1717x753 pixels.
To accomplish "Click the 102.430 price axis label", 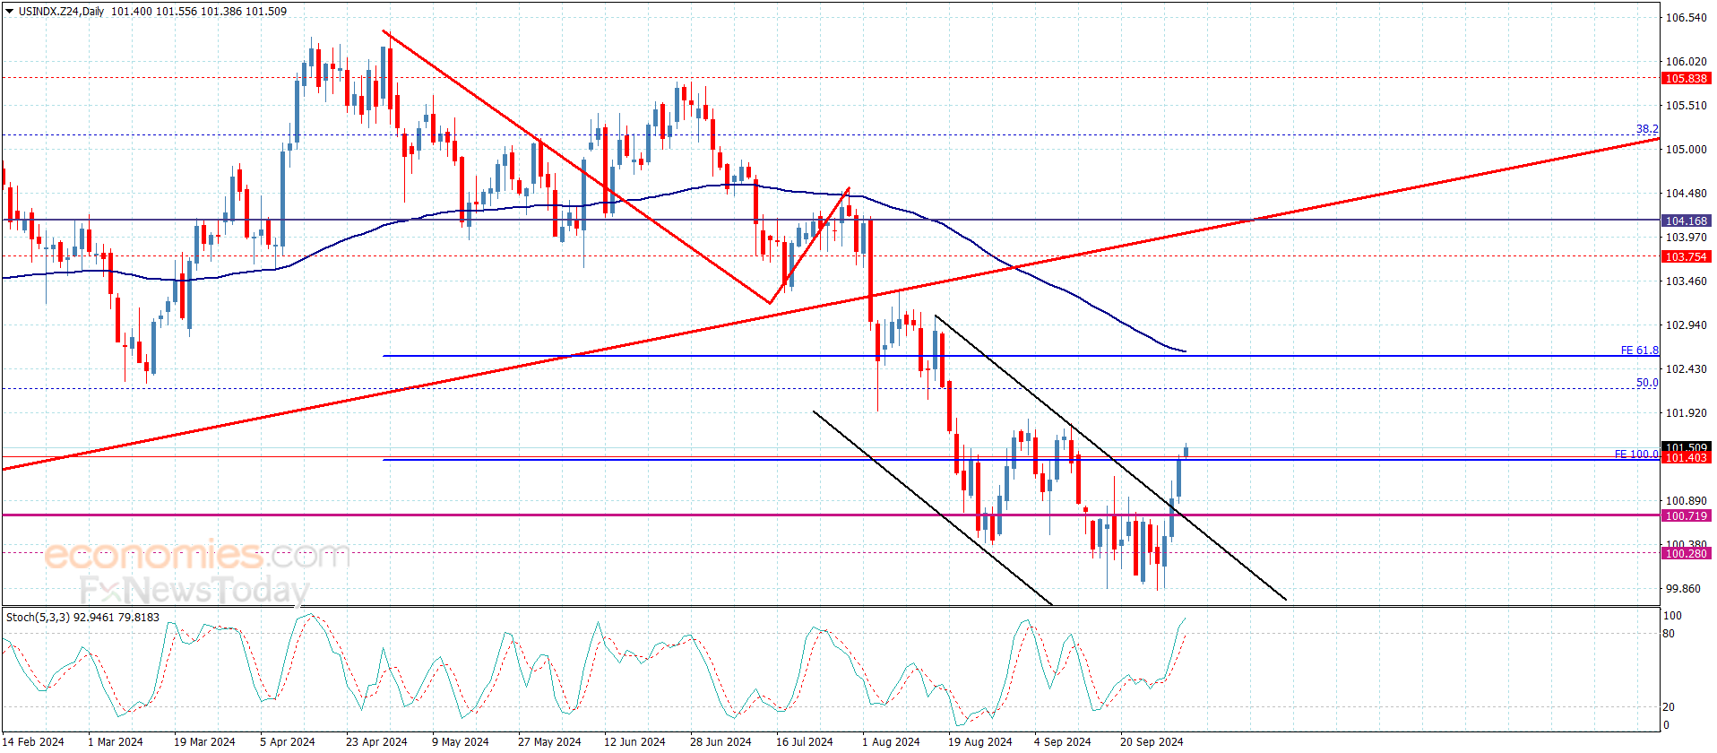I will point(1686,368).
